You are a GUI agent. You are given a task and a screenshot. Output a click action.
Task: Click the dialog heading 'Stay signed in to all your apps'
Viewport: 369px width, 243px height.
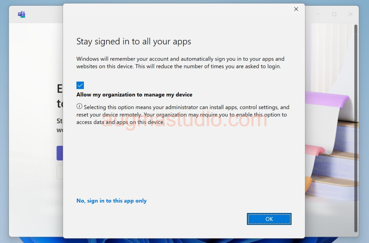(x=134, y=41)
